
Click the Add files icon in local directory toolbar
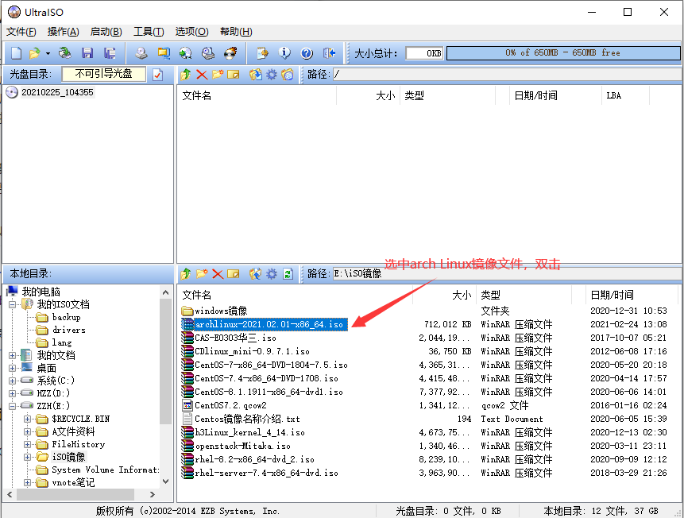click(x=256, y=273)
